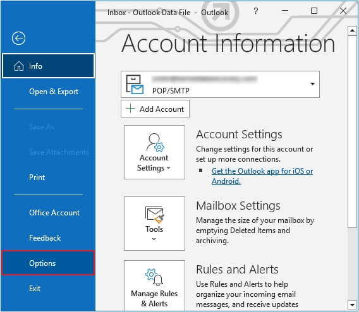Click the Mailbox Settings heading text
Screen dimensions: 359x312
pos(238,206)
